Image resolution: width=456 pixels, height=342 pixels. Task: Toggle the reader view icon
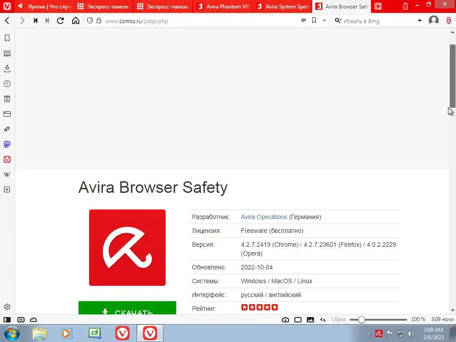coord(304,20)
